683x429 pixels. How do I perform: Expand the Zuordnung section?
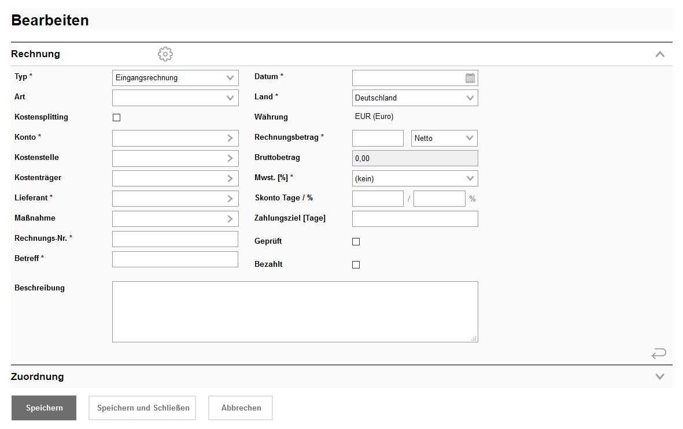[x=660, y=377]
